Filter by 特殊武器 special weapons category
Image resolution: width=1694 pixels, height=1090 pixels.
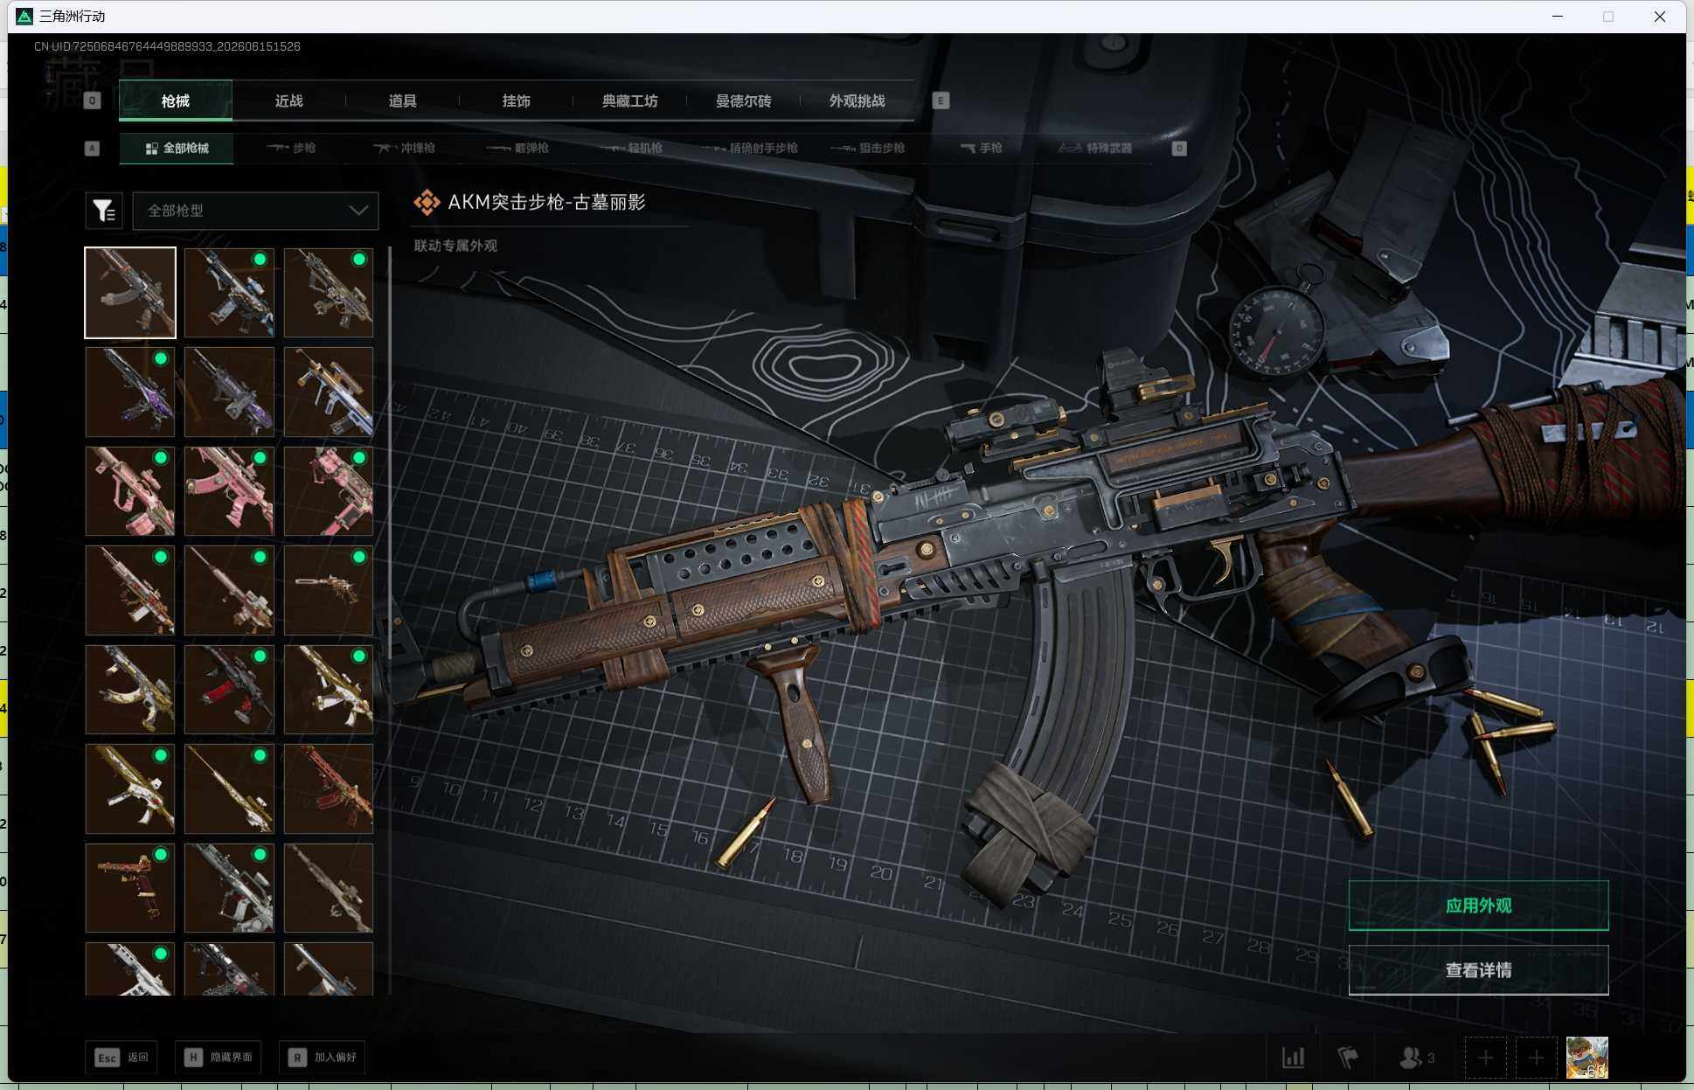click(x=1094, y=148)
